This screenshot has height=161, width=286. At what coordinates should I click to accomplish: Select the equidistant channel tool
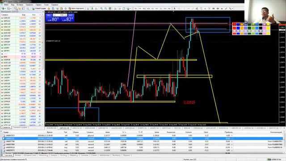click(197, 8)
